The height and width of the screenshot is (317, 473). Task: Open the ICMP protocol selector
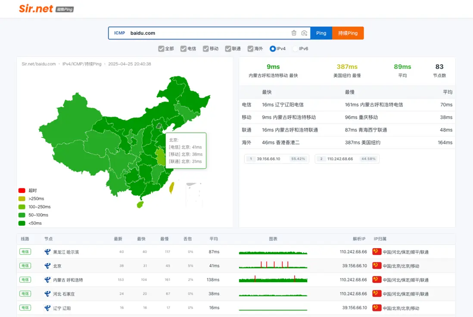coord(119,33)
